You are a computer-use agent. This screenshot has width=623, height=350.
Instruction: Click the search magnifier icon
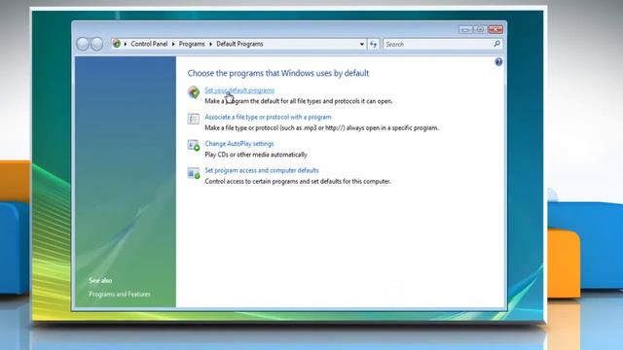[496, 44]
